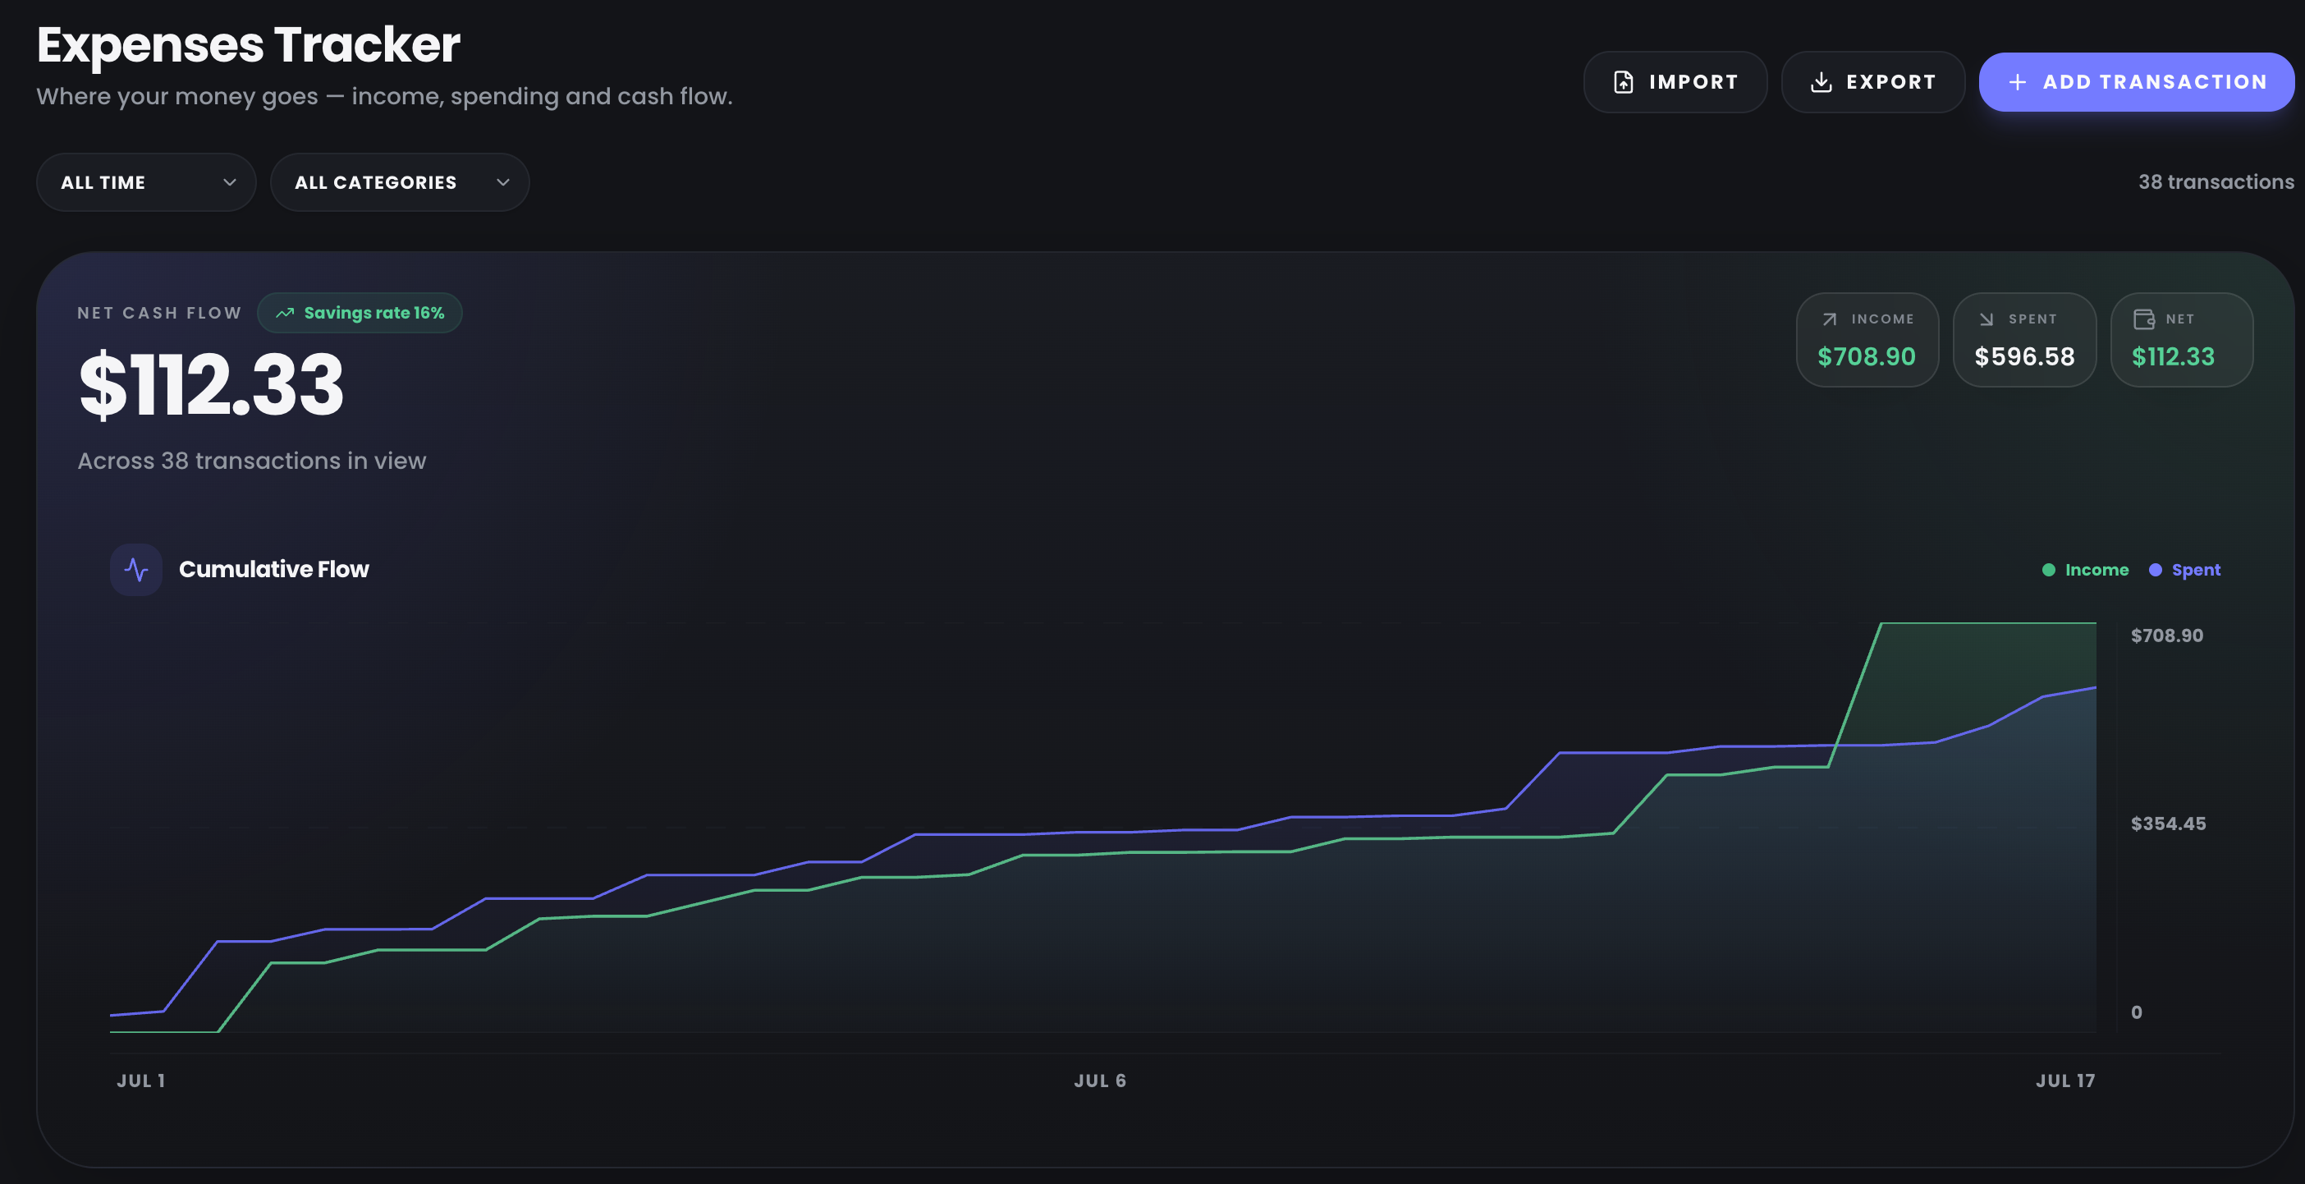2305x1184 pixels.
Task: Click the $708.90 y-axis label
Action: pos(2166,636)
